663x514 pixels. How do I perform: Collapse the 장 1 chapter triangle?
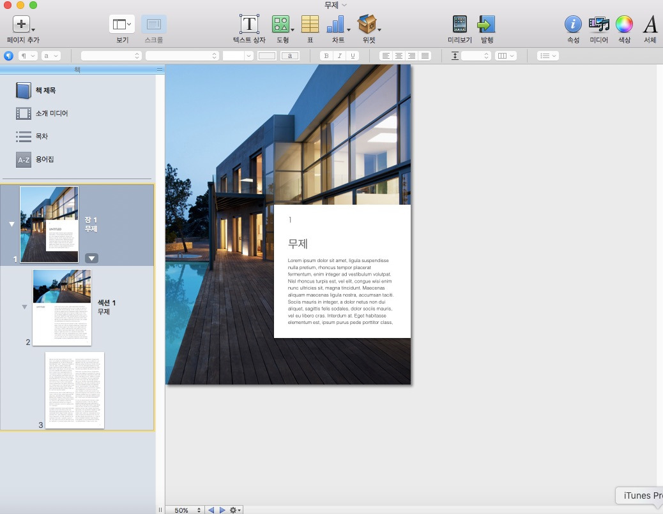(x=12, y=224)
